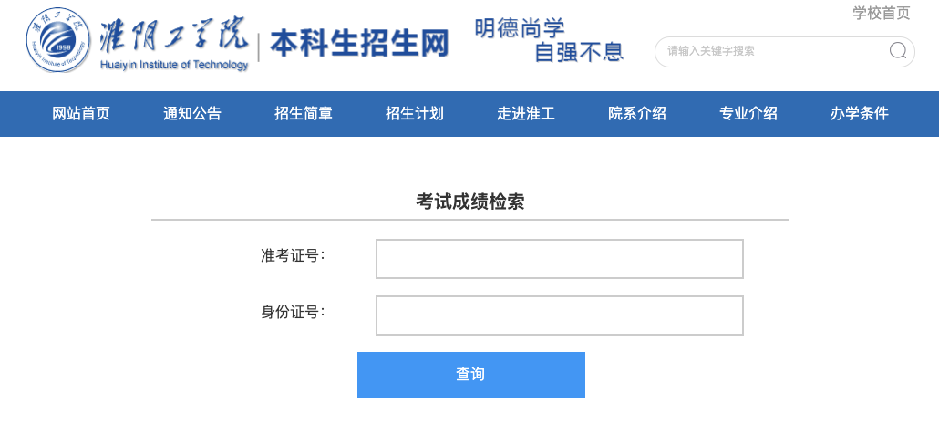Click the 学校首页 link
Viewport: 939px width, 434px height.
tap(882, 13)
